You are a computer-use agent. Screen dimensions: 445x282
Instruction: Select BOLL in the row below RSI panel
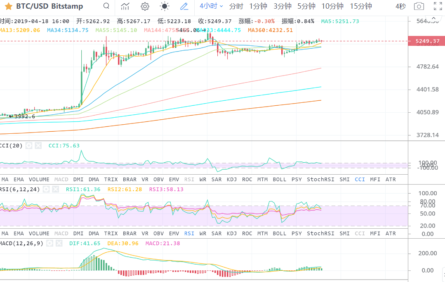coord(279,234)
